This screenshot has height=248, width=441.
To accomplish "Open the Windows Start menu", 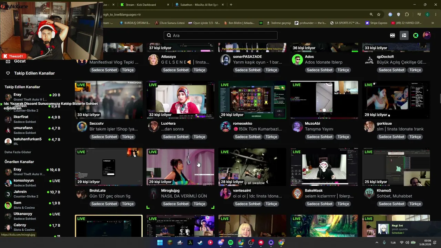I will [160, 242].
